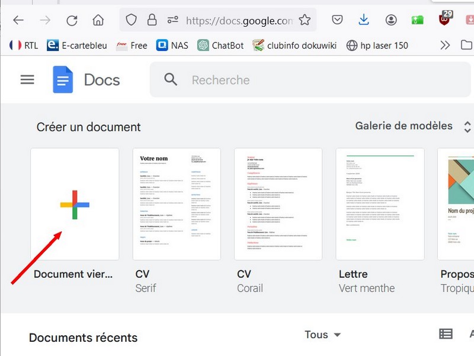The height and width of the screenshot is (356, 474).
Task: Open the Docs main menu hamburger icon
Action: 27,80
